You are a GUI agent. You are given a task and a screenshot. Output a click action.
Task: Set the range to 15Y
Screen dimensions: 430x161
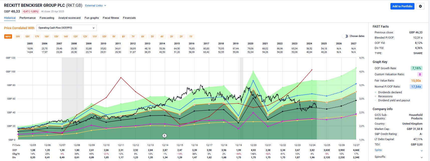pyautogui.click(x=56, y=37)
